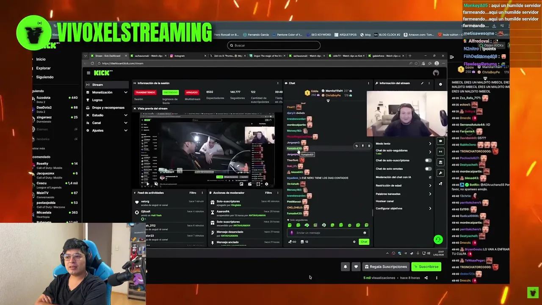The height and width of the screenshot is (305, 542).
Task: Switch to cirilioTV Watch clips tab
Action: 347,55
